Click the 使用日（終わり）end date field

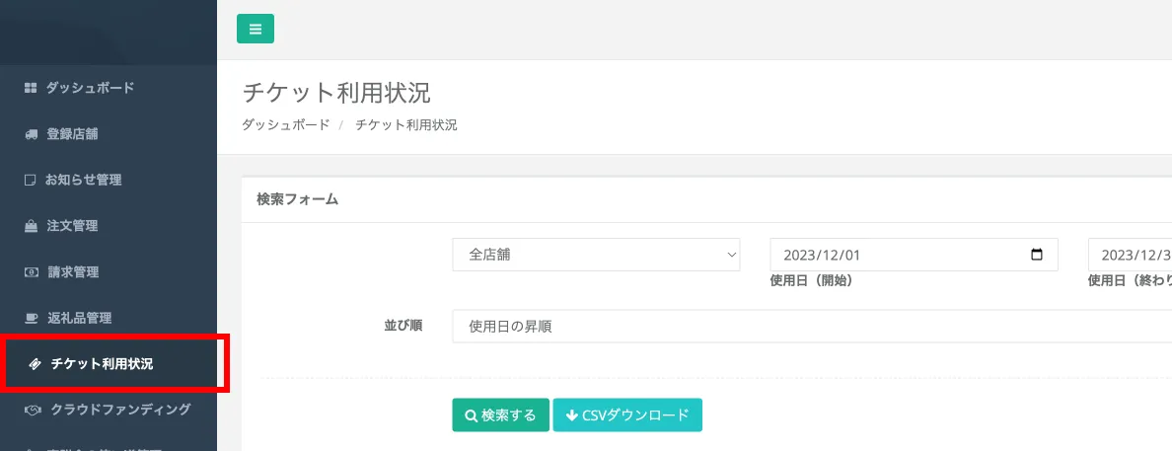tap(1130, 255)
